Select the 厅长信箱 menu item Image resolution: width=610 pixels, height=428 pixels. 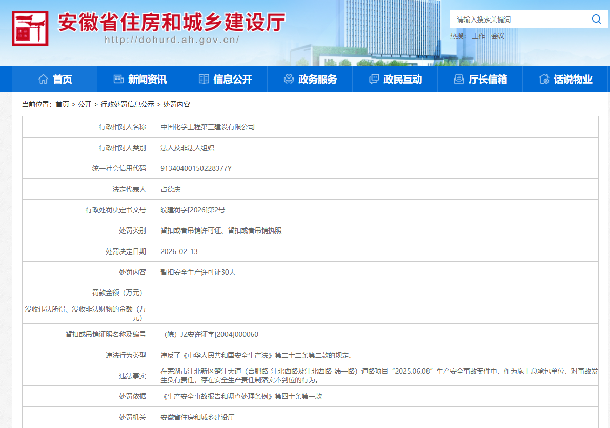487,80
